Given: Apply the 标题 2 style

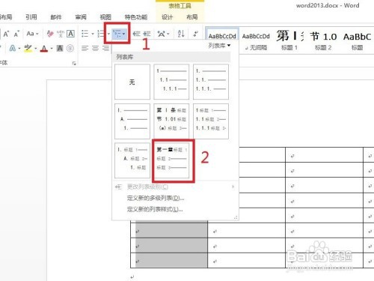Looking at the screenshot, I should [x=323, y=41].
